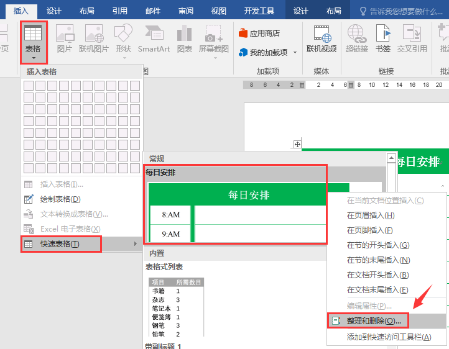
Task: Click the 联机图片 online pictures icon
Action: click(94, 39)
